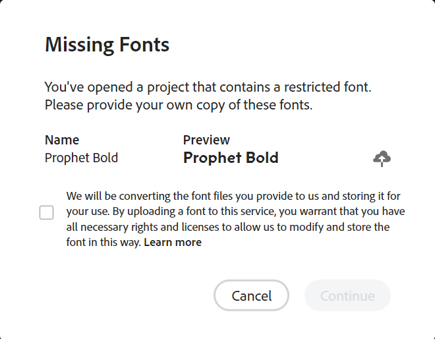Check the font rights warranty checkbox
Viewport: 435px width, 339px height.
(x=46, y=212)
